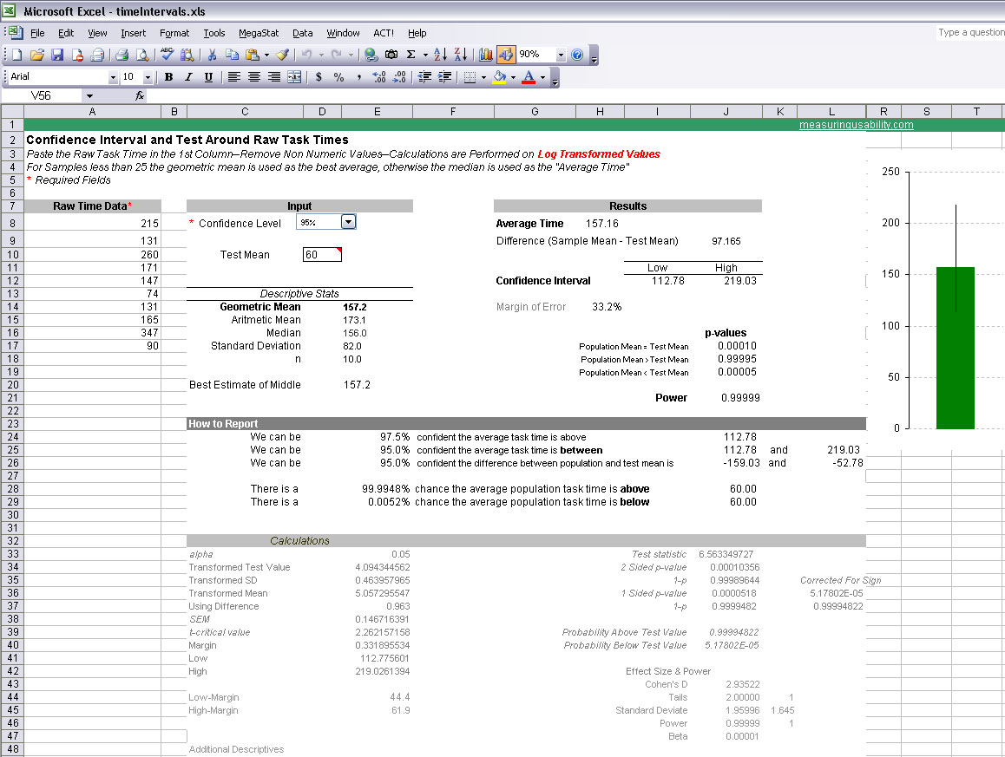Image resolution: width=1005 pixels, height=757 pixels.
Task: Click the AutoSum sigma icon
Action: [x=411, y=55]
